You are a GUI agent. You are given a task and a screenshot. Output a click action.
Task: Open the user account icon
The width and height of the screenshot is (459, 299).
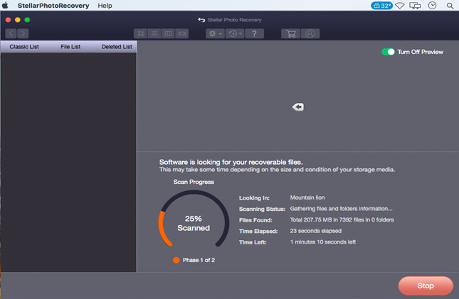point(310,33)
